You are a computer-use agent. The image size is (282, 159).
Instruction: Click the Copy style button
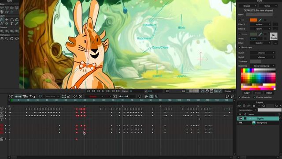[x=247, y=93]
